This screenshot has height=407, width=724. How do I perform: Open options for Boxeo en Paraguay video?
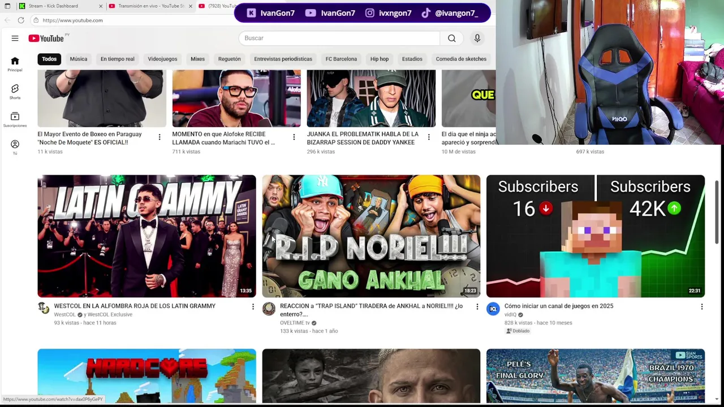coord(160,137)
